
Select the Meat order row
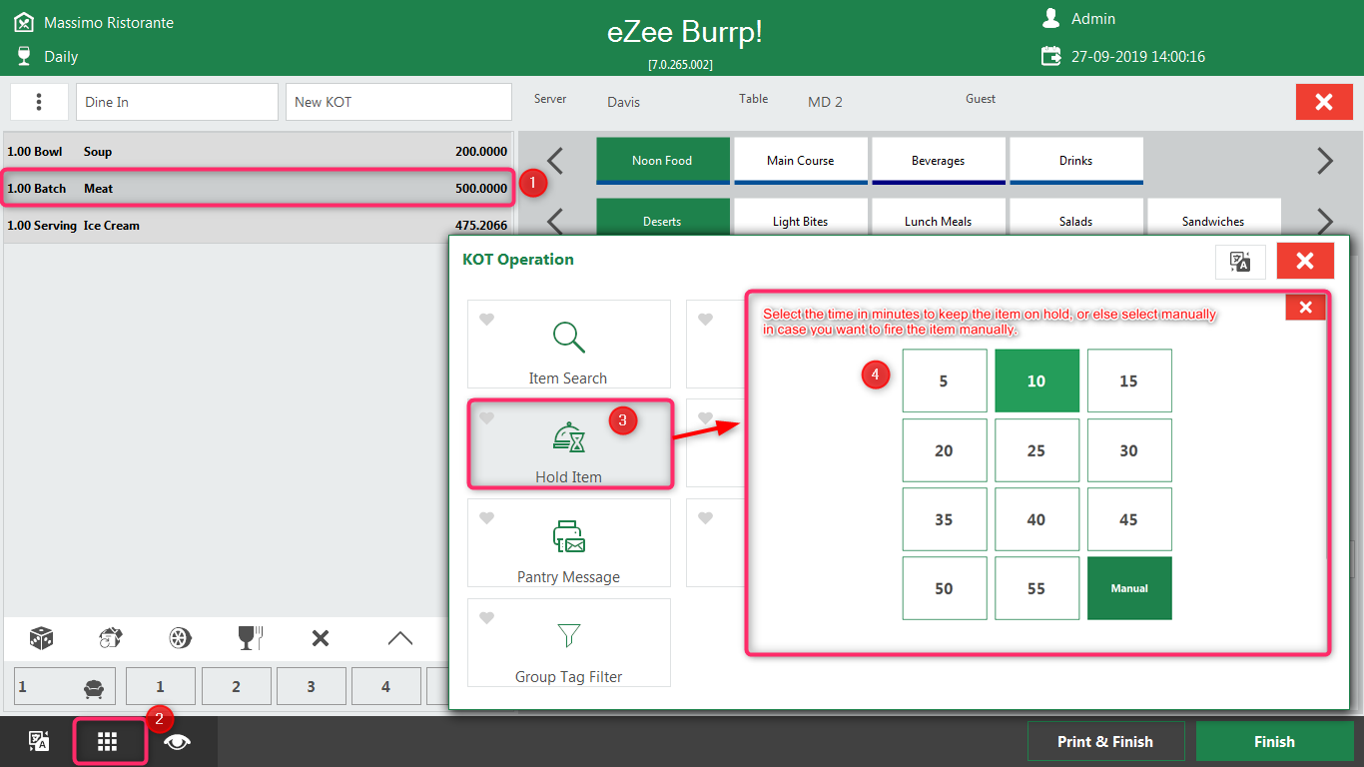pos(258,188)
